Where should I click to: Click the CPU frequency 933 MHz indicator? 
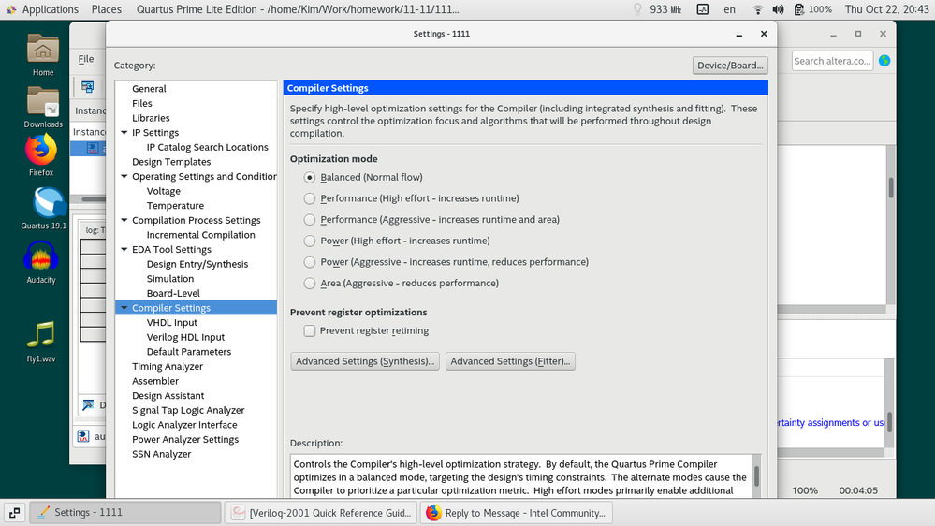point(665,9)
